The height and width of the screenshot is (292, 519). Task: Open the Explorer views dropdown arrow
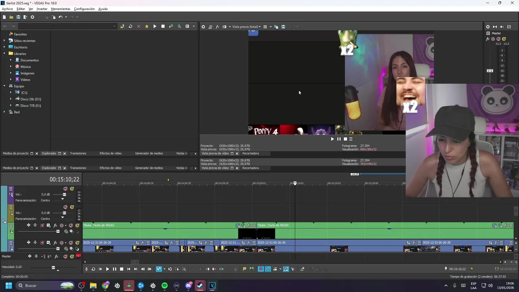tap(193, 26)
